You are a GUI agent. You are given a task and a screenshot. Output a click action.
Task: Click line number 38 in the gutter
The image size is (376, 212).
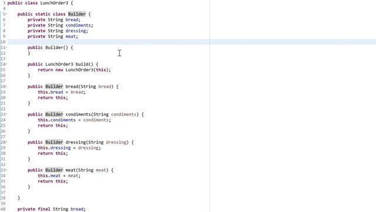tap(3, 198)
